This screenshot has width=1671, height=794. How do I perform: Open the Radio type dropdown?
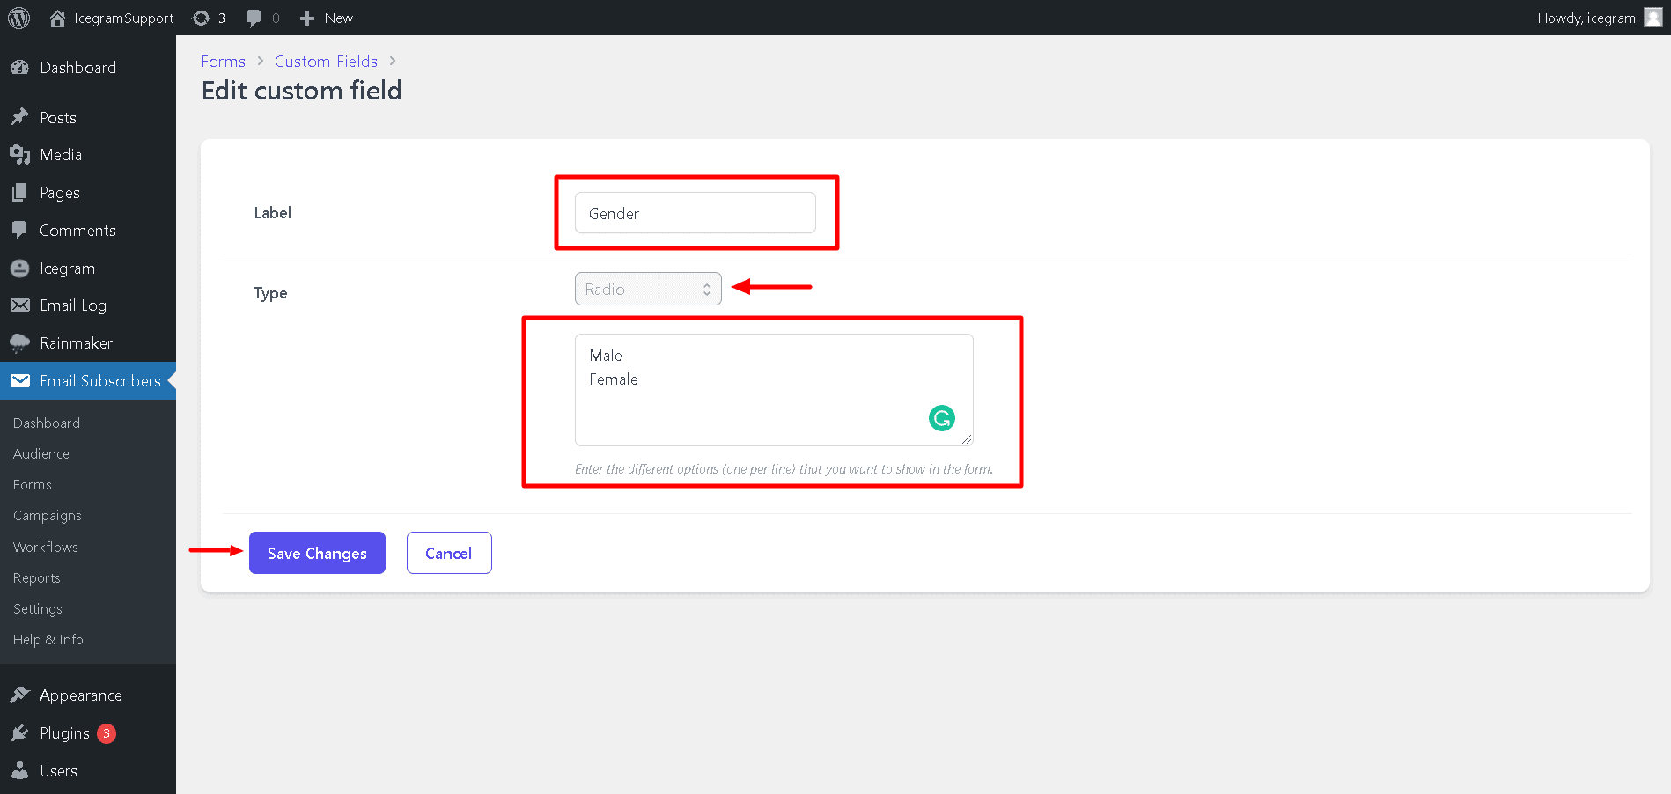[648, 289]
